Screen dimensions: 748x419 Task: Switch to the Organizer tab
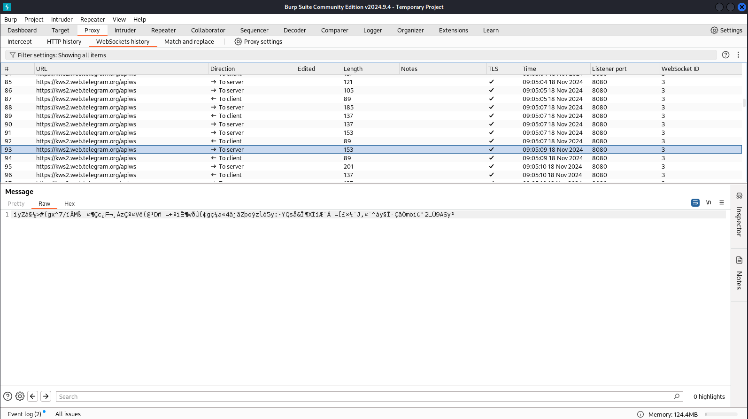point(410,30)
